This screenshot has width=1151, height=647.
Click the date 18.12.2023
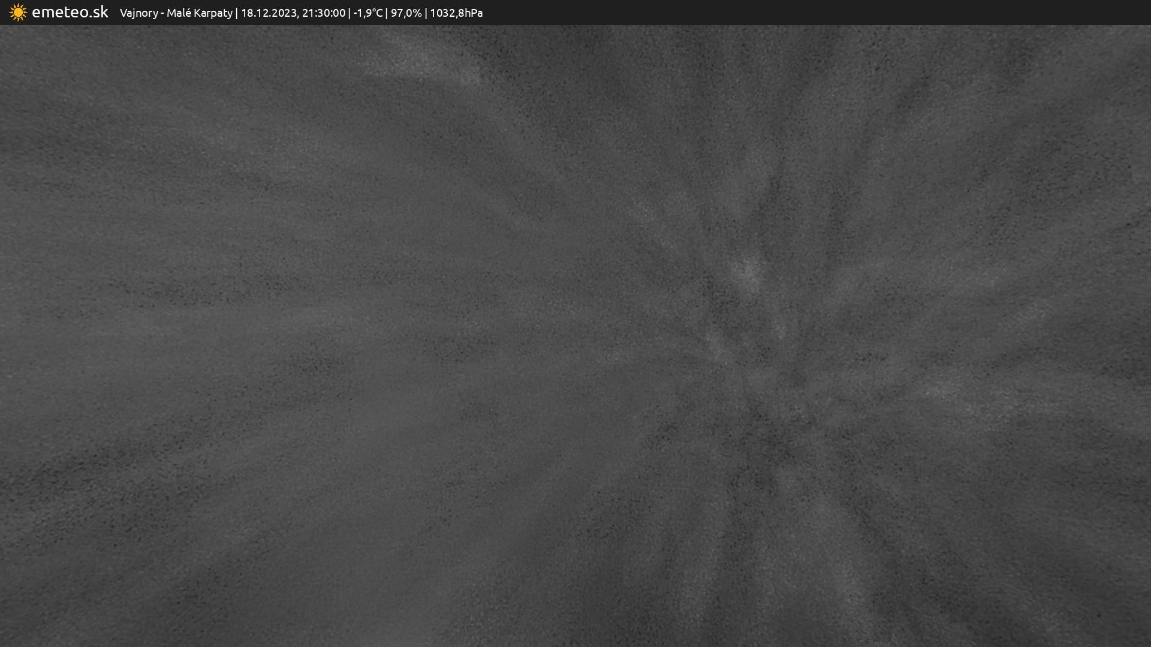pos(269,13)
